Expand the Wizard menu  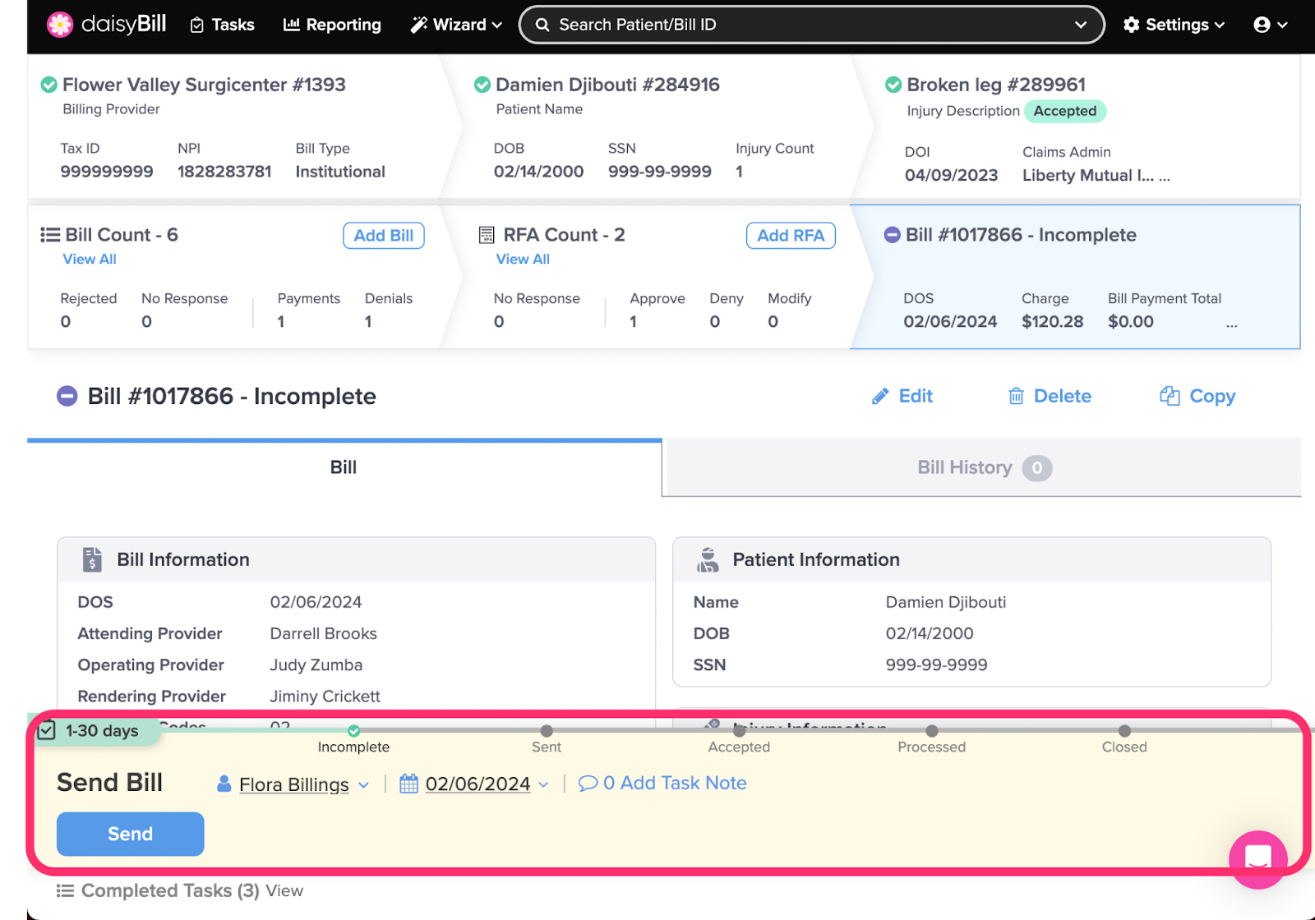click(x=456, y=25)
